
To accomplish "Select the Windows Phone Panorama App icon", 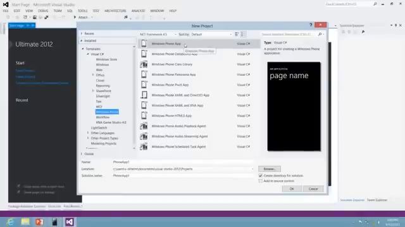I will pyautogui.click(x=144, y=74).
